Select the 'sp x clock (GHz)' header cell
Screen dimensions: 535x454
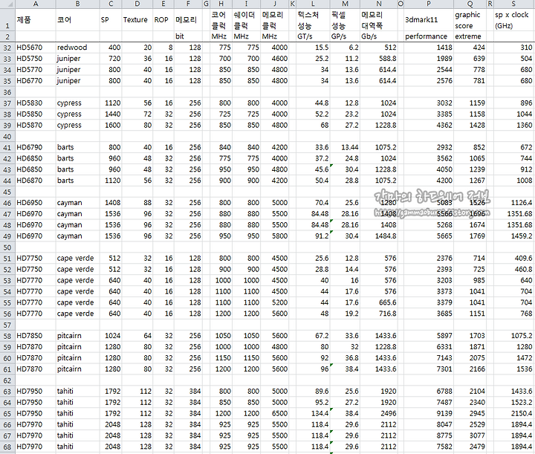tap(513, 20)
